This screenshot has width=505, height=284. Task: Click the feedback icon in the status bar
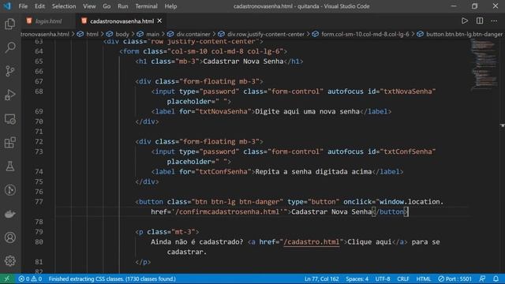pyautogui.click(x=482, y=278)
